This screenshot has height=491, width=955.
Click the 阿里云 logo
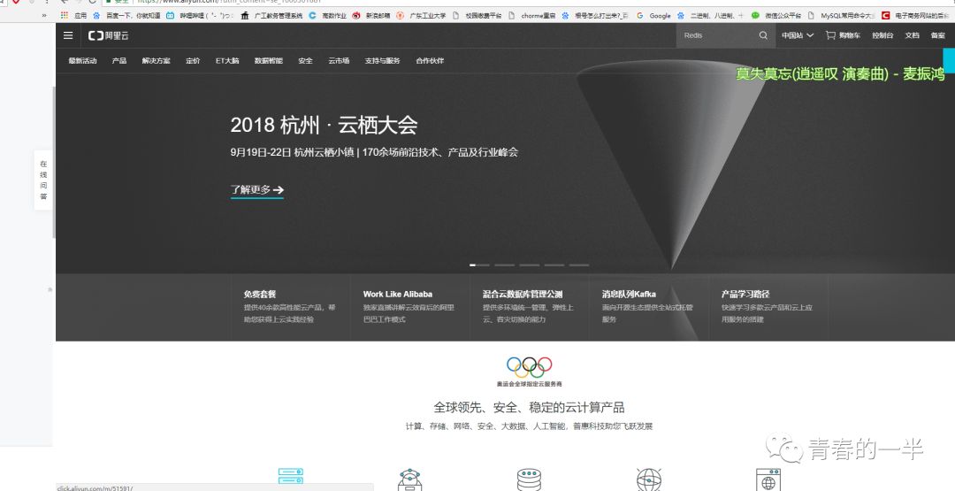pos(109,36)
